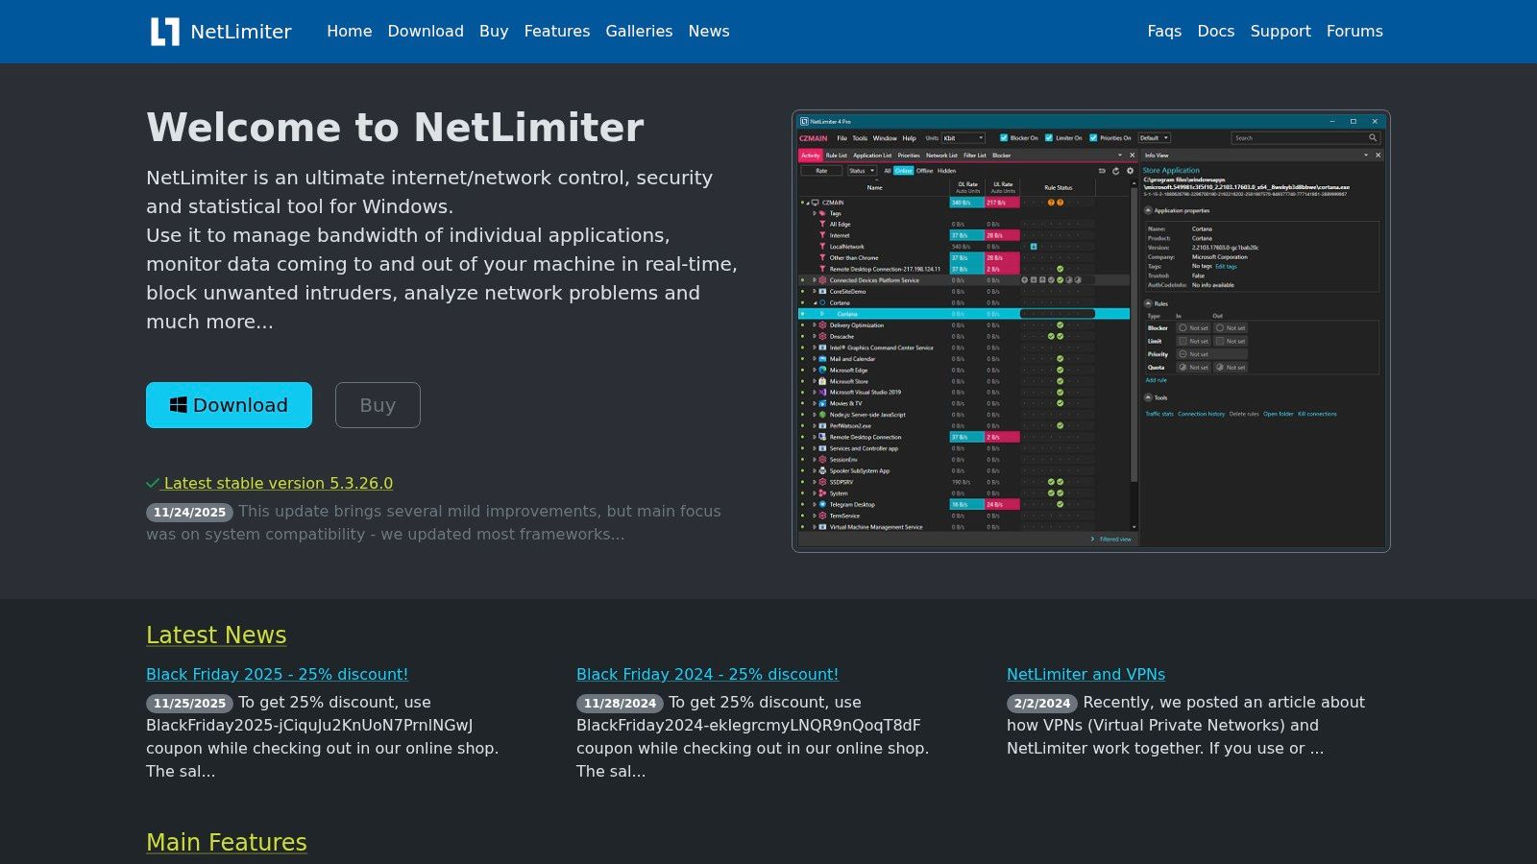This screenshot has height=864, width=1537.
Task: Open the Latest News heading link
Action: click(x=216, y=635)
